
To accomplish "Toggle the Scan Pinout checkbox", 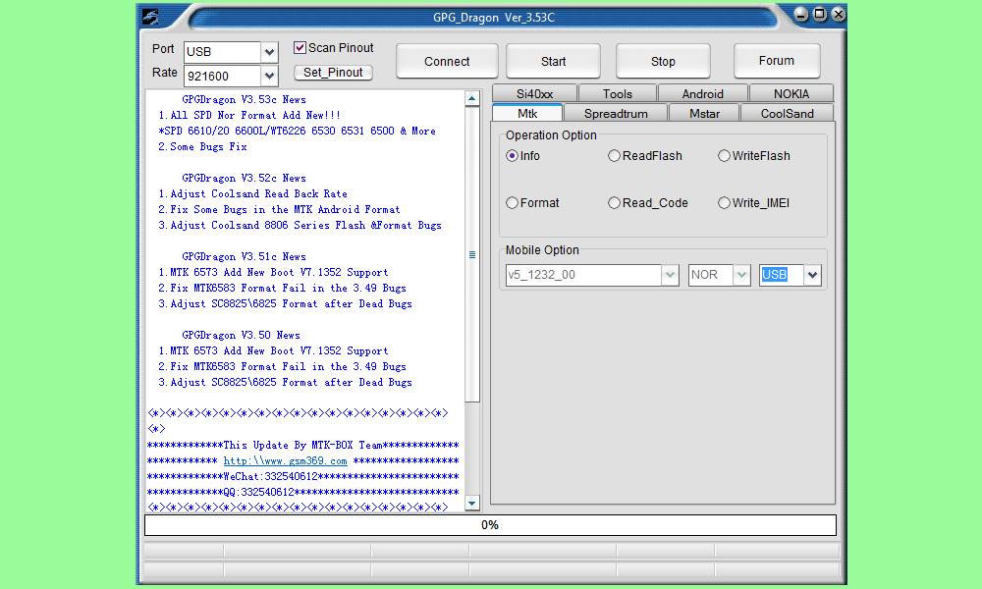I will coord(300,47).
